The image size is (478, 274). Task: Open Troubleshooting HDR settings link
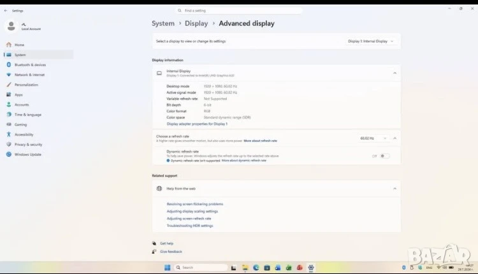(x=190, y=226)
